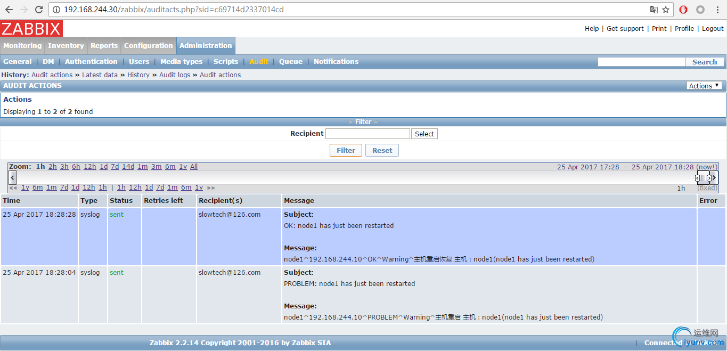Open Latest data breadcrumb link
727x351 pixels.
100,75
